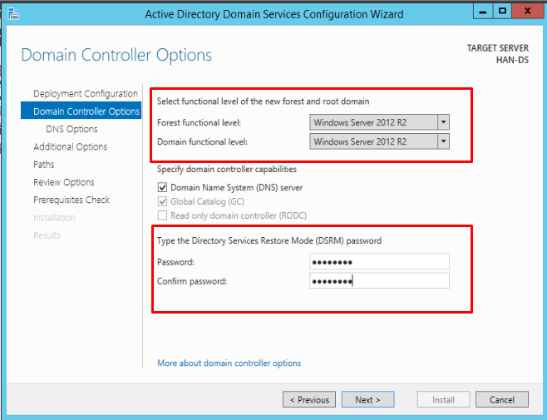The width and height of the screenshot is (547, 420).
Task: Select the Results step
Action: [47, 235]
